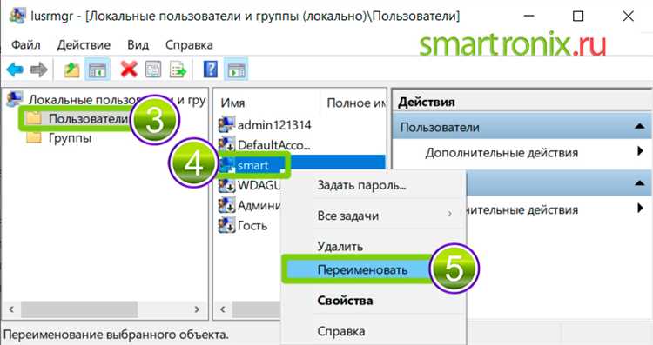Click the Export List toolbar icon
Screen dimensions: 653x345
point(178,70)
